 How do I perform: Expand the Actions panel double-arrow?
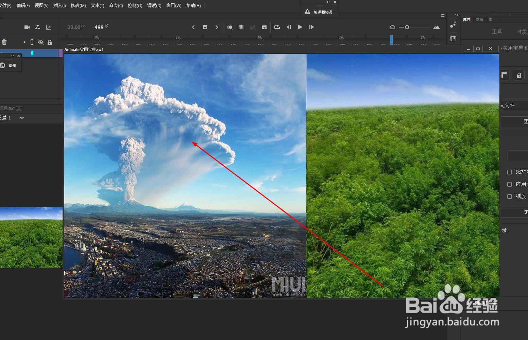12,55
